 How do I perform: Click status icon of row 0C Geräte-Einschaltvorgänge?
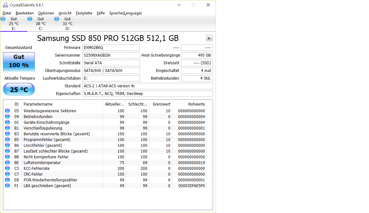pyautogui.click(x=8, y=122)
